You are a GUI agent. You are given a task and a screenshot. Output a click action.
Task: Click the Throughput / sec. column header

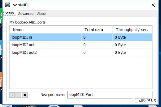pyautogui.click(x=132, y=30)
